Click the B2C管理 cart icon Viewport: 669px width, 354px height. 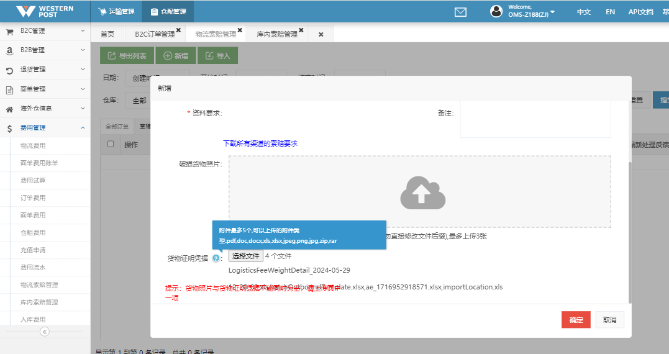pos(9,32)
